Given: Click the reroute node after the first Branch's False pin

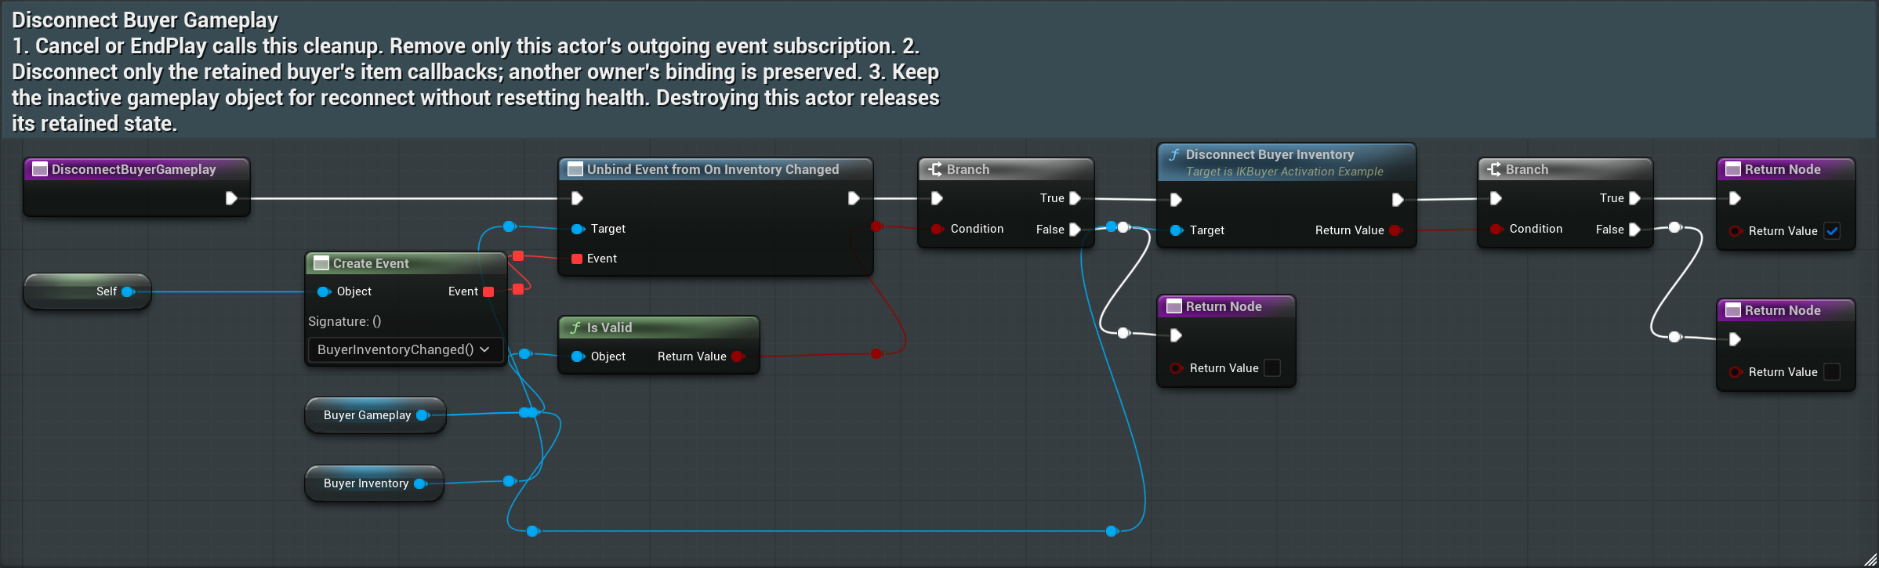Looking at the screenshot, I should (1123, 227).
